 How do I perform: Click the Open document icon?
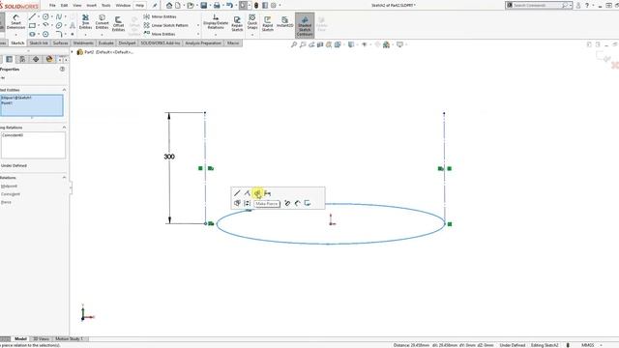[x=191, y=6]
